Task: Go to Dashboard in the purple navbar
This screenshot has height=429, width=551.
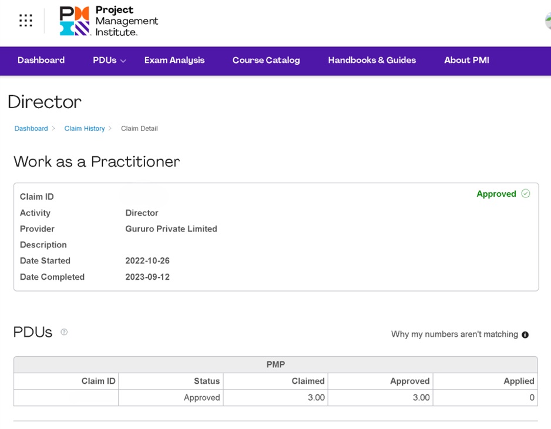Action: (41, 61)
